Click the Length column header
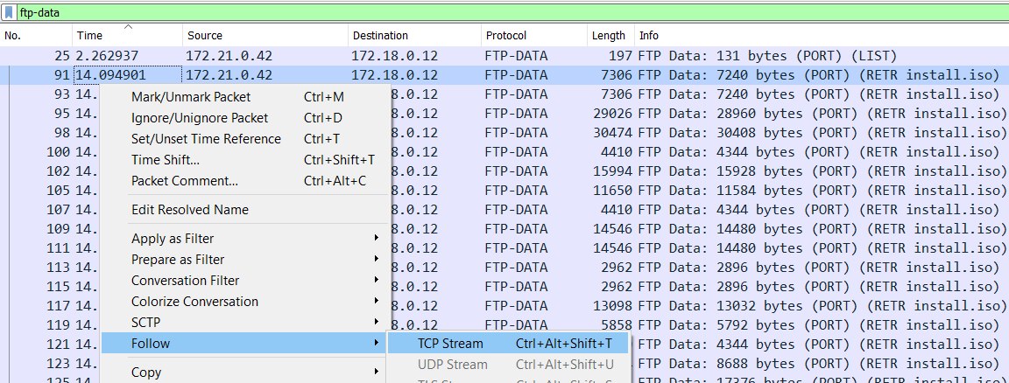The image size is (1009, 383). 611,36
